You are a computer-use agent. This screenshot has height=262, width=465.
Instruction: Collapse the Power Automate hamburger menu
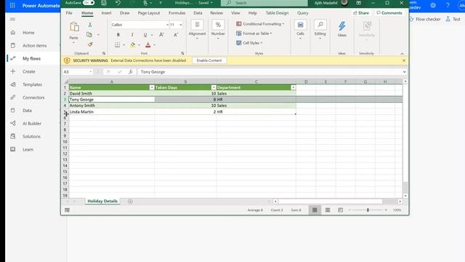coord(12,19)
